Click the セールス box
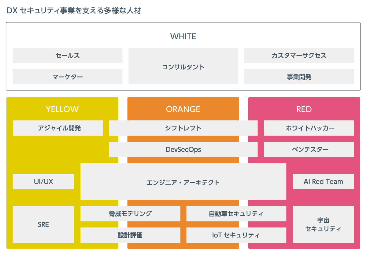This screenshot has width=367, height=255. (68, 55)
